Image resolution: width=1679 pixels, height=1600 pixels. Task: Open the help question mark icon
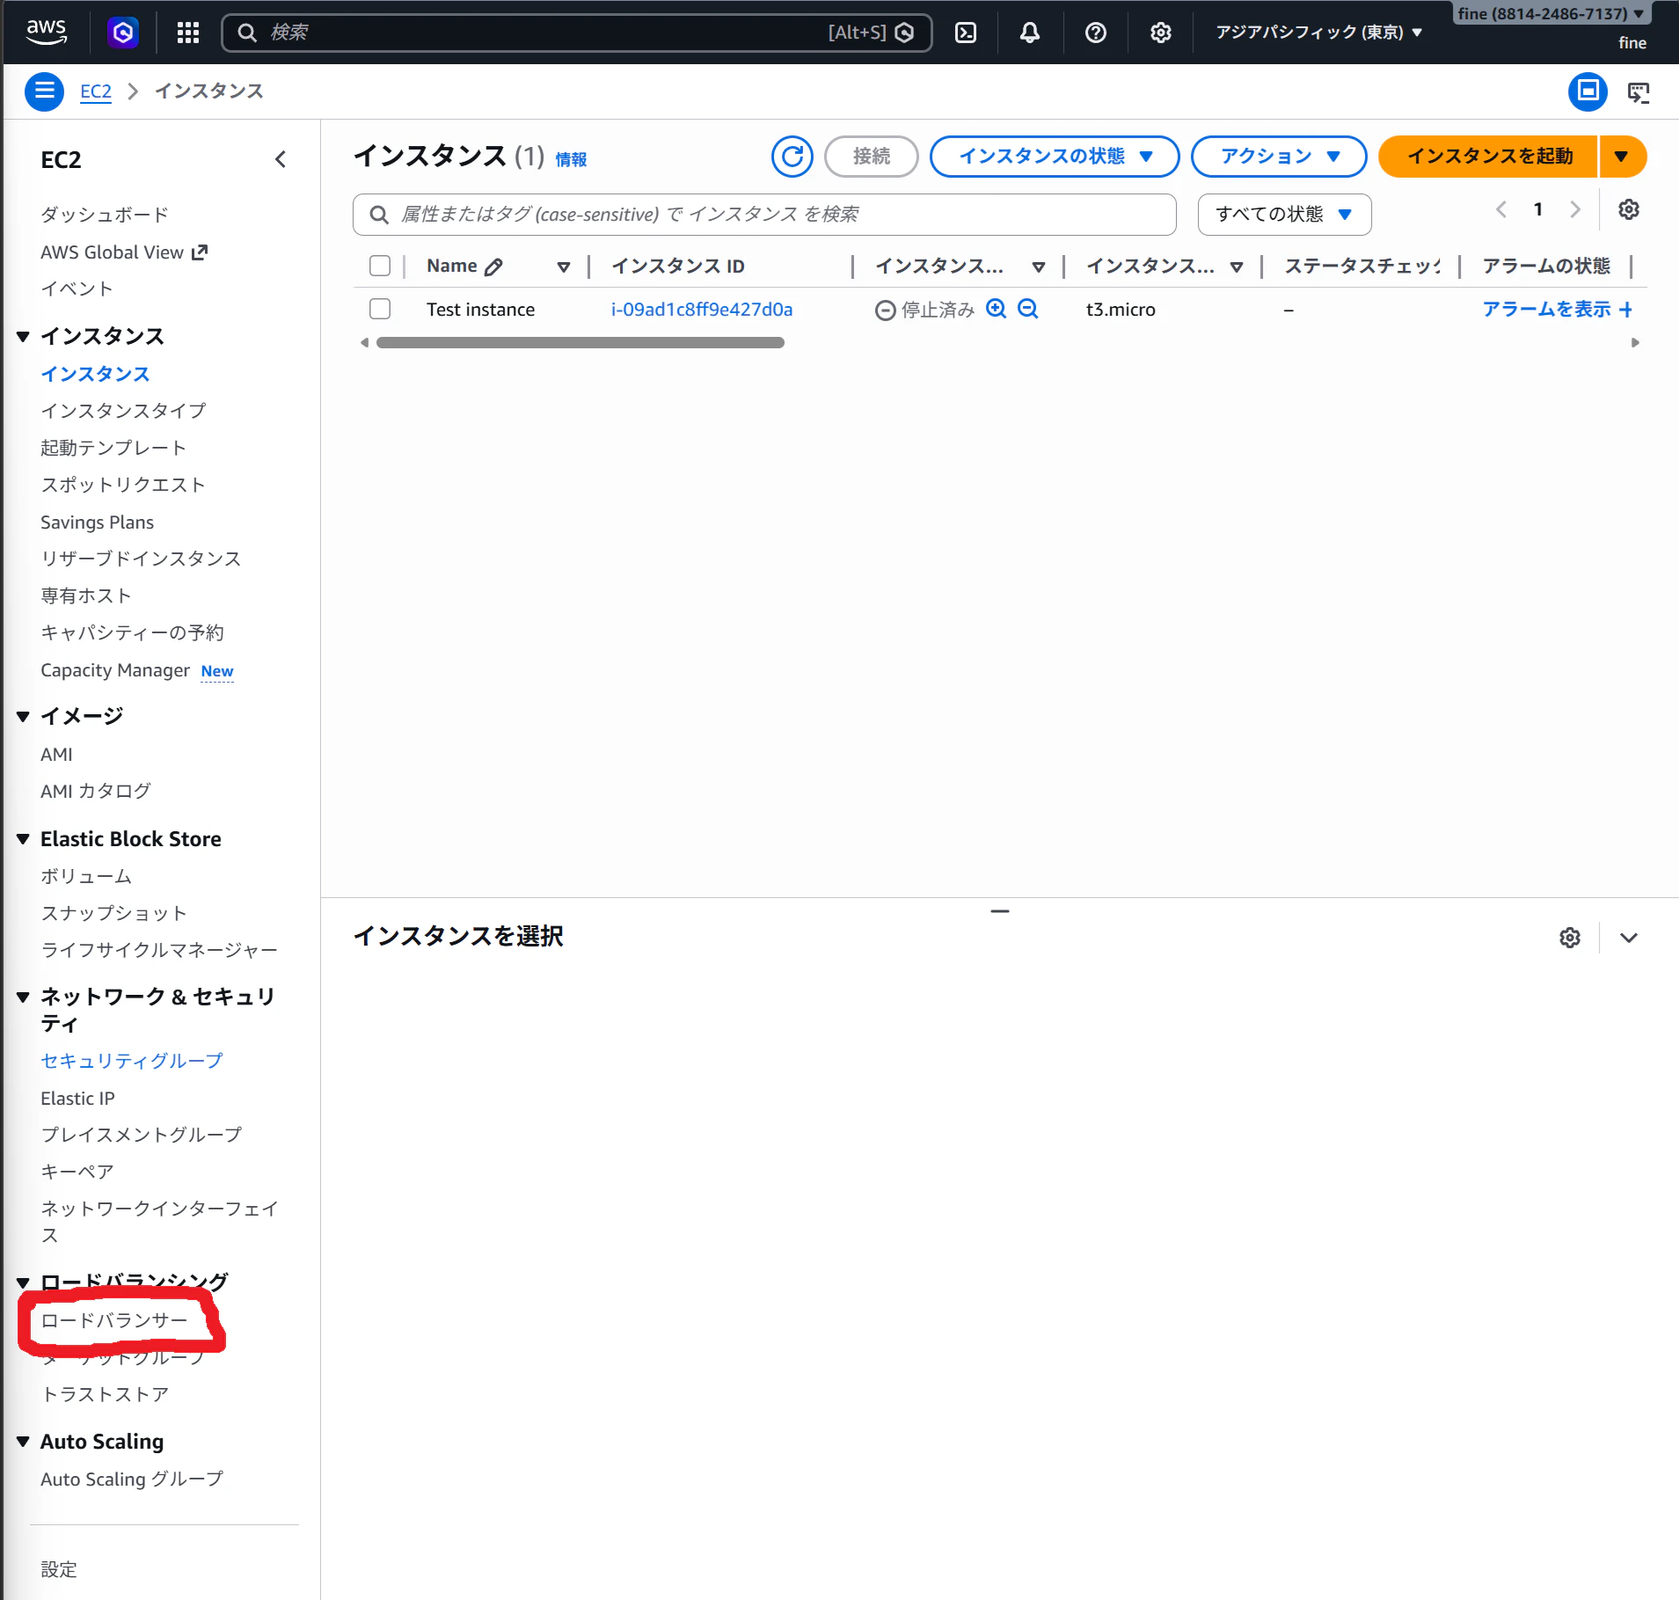point(1096,33)
